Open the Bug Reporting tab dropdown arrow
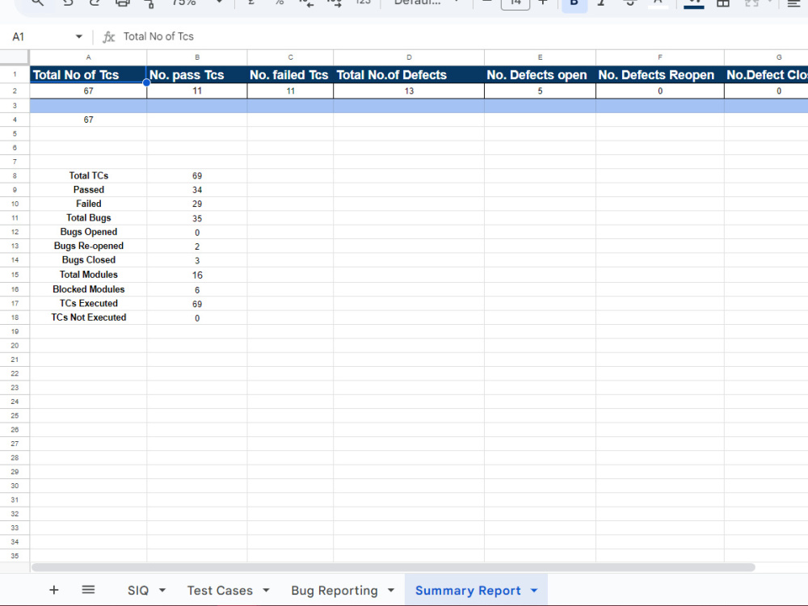The image size is (808, 606). pyautogui.click(x=391, y=591)
